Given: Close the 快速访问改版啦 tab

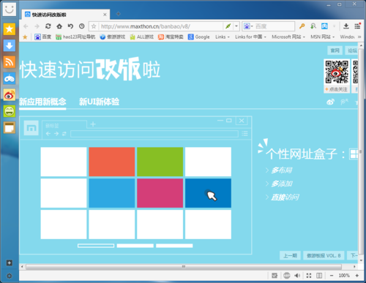Looking at the screenshot, I should coord(105,15).
